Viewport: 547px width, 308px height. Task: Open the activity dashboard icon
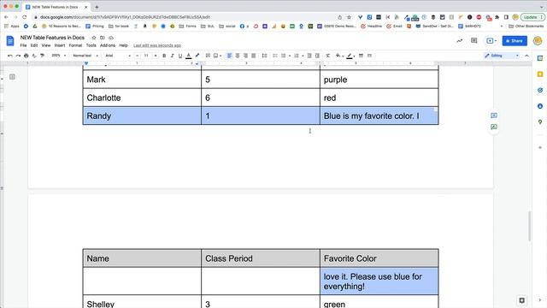coord(460,41)
